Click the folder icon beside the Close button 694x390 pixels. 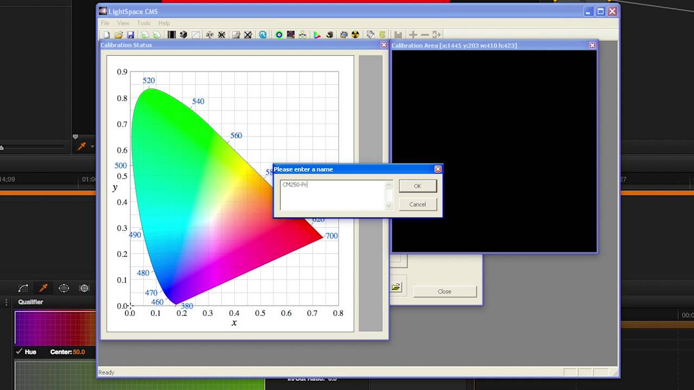coord(396,287)
